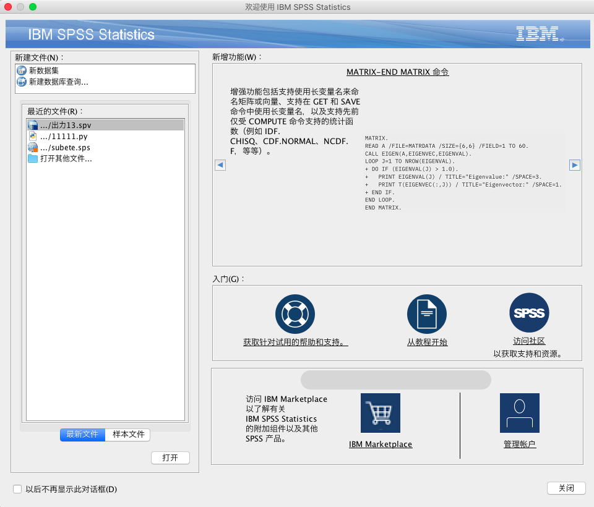This screenshot has height=507, width=594.
Task: Open the IBM Marketplace text link
Action: tap(381, 444)
